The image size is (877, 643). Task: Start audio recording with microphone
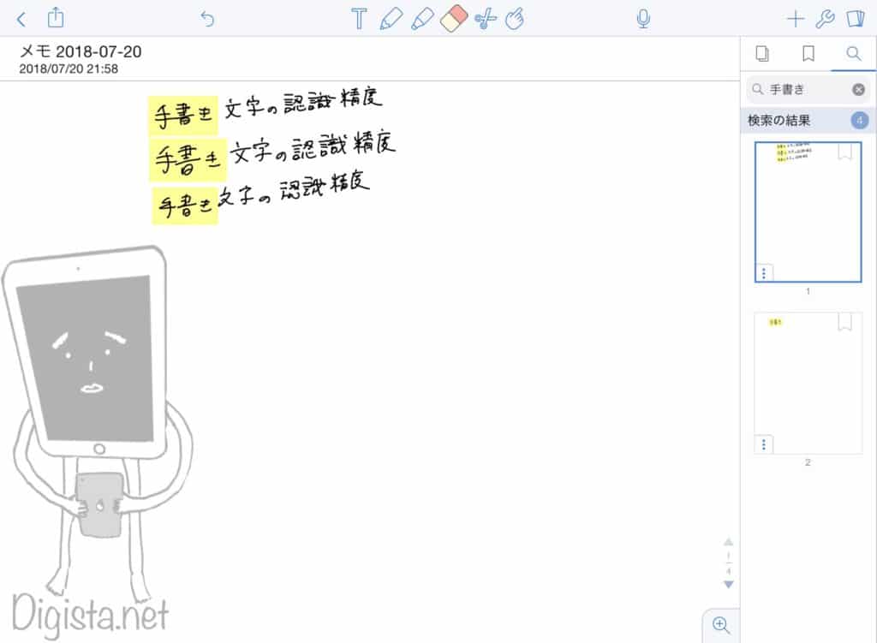(x=642, y=19)
